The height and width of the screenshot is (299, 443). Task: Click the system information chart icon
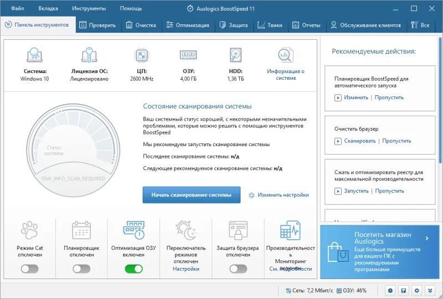tap(286, 55)
